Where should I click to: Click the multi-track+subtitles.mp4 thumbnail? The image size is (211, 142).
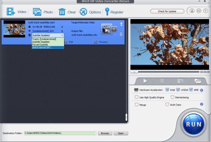[14, 29]
